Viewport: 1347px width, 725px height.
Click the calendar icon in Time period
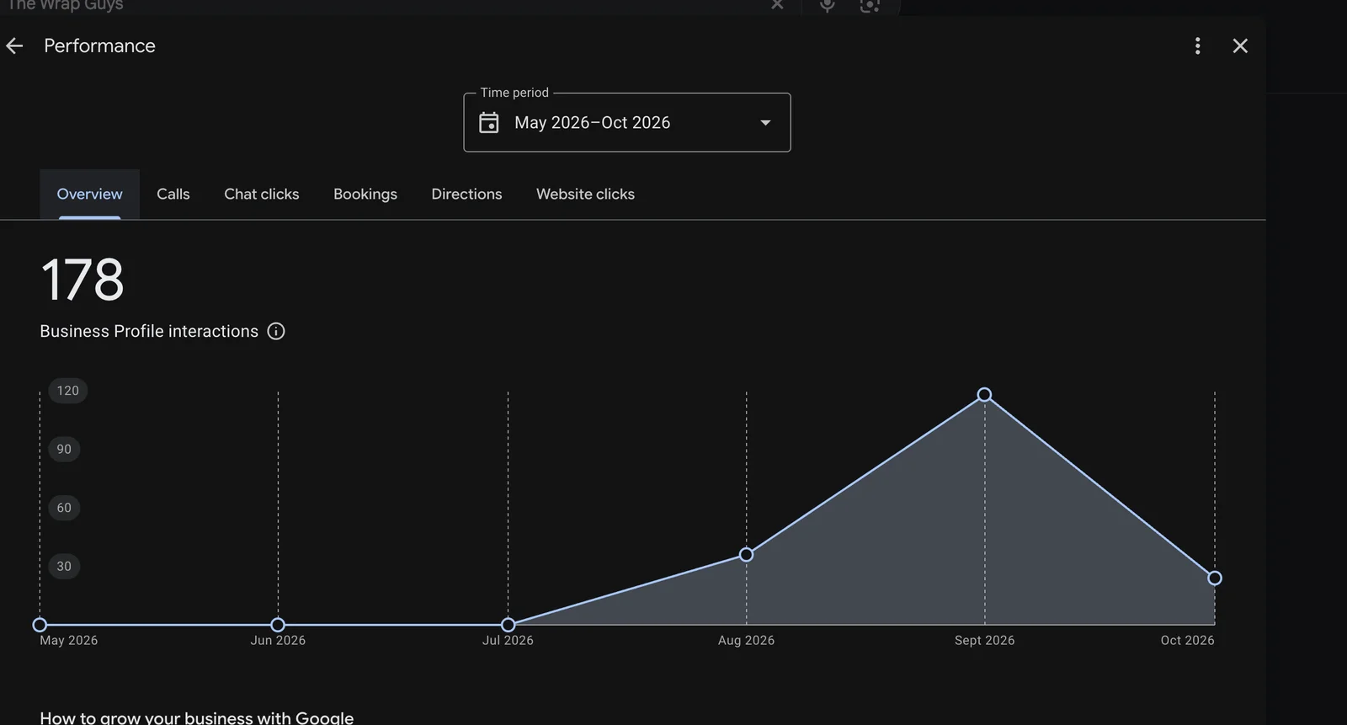coord(489,123)
